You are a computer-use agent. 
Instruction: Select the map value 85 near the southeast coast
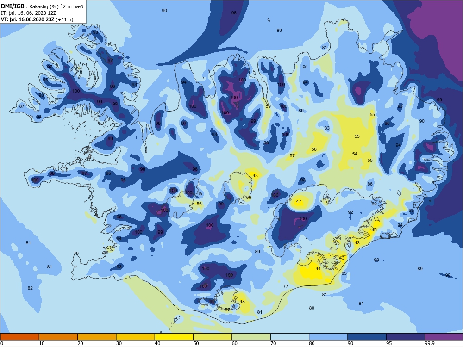tap(344, 273)
